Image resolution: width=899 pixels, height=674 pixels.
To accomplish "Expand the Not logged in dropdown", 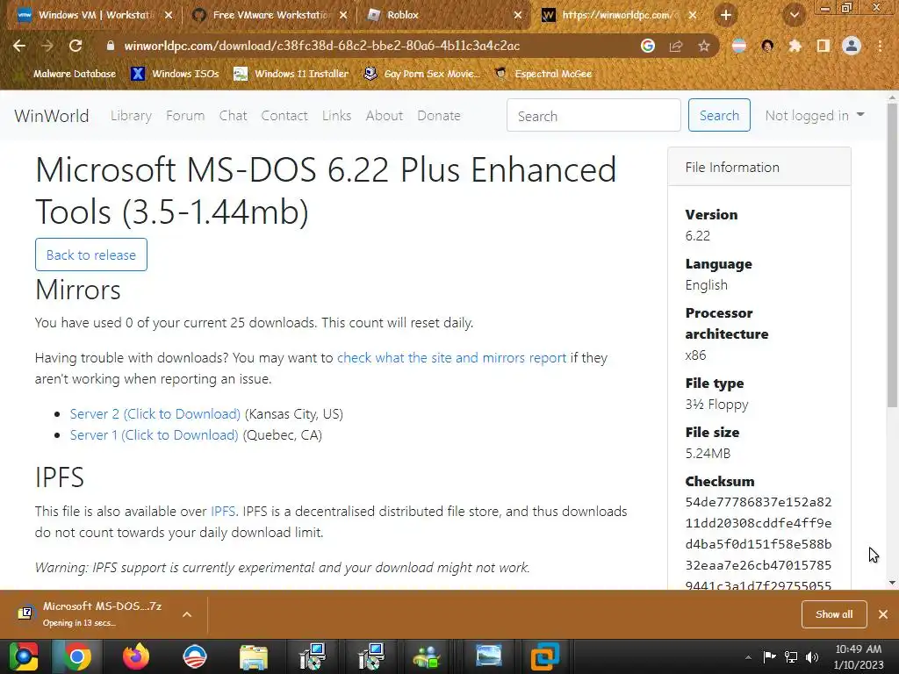I will (814, 115).
